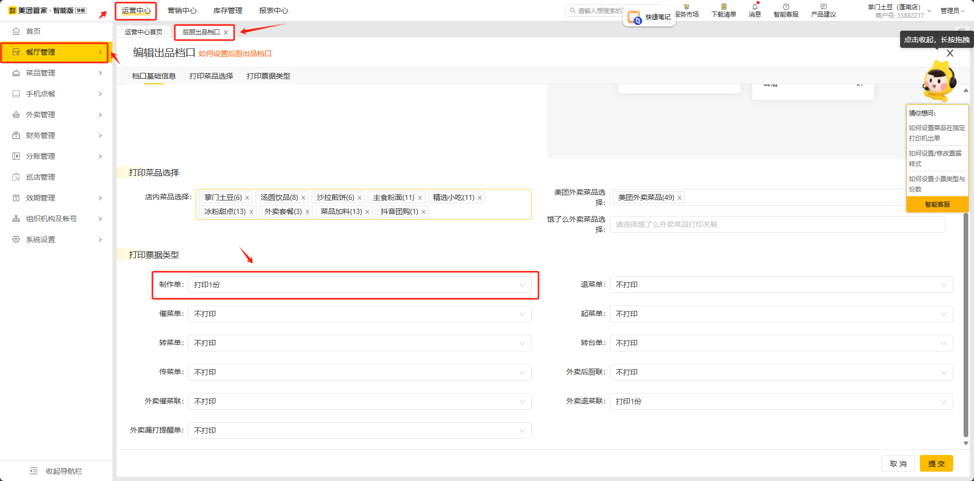Open the 外卖后厨联 dropdown

point(781,372)
